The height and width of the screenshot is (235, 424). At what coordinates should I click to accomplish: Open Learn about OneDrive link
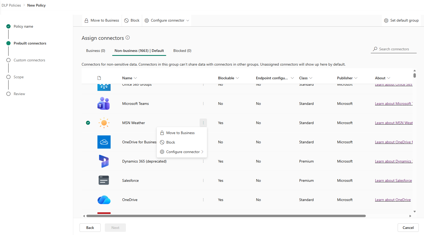393,200
